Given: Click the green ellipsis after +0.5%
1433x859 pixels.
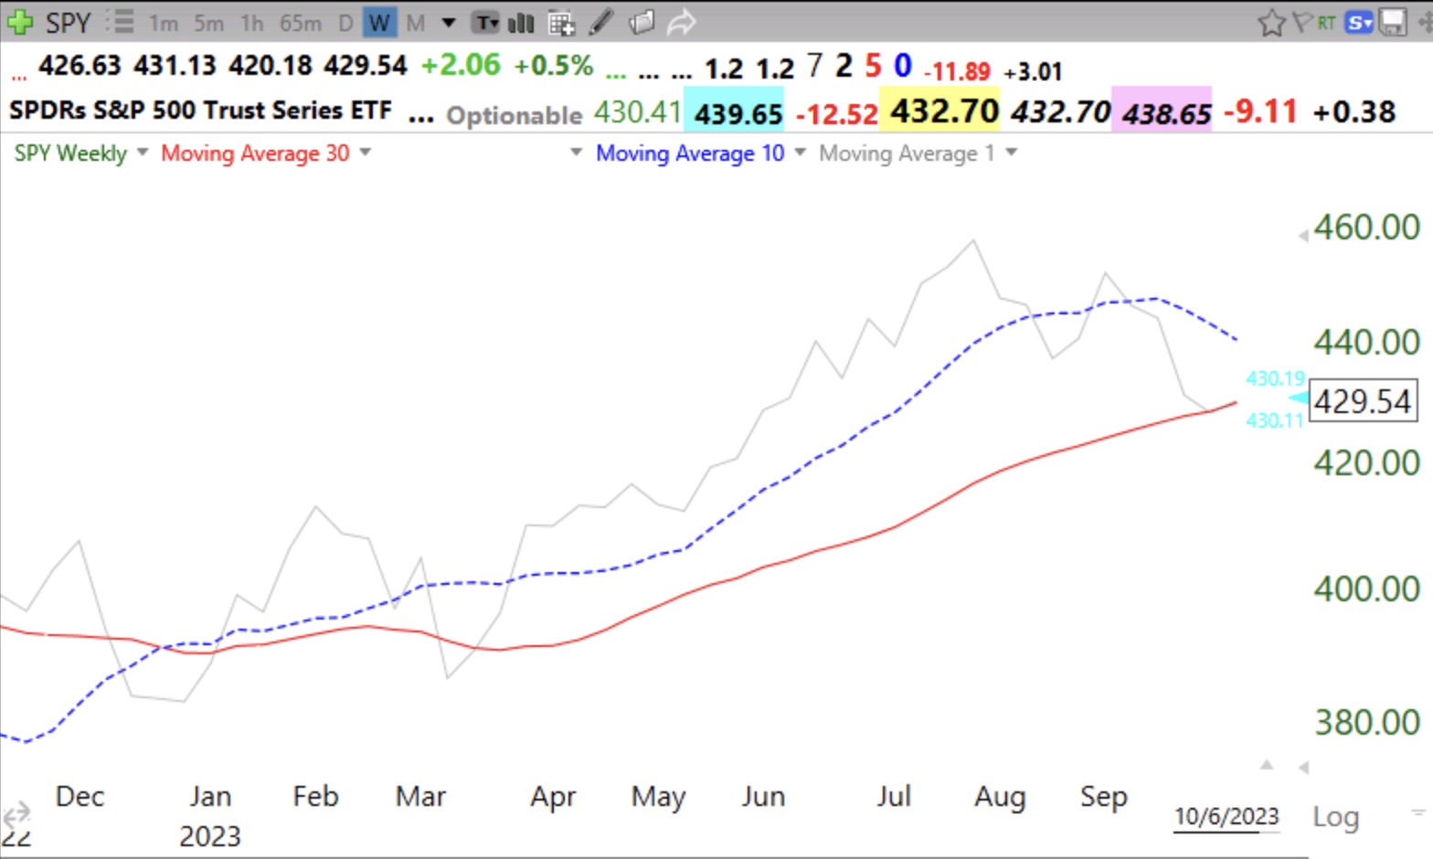Looking at the screenshot, I should pos(617,76).
